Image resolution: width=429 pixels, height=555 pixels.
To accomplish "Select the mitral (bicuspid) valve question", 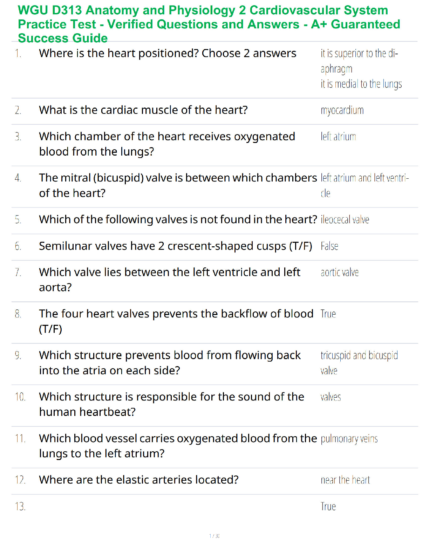I will click(178, 185).
